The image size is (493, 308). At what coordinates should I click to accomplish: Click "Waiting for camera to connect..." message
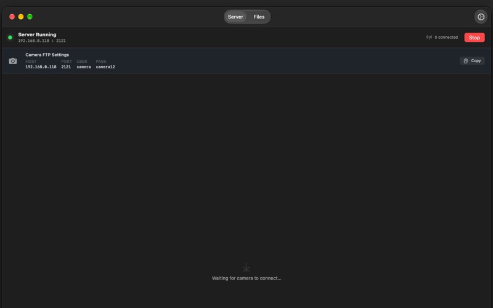click(246, 278)
